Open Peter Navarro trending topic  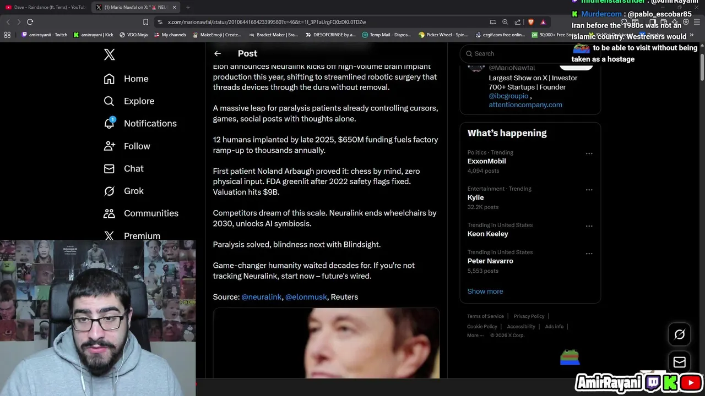pyautogui.click(x=490, y=261)
